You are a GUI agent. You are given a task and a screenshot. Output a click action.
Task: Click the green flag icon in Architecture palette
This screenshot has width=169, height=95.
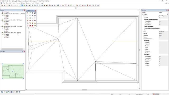point(30,13)
